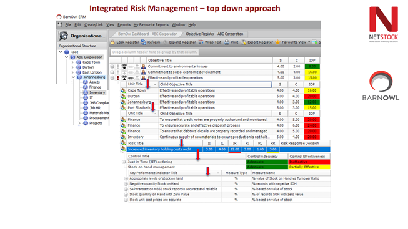Expand the Just in Time ordering control row

point(124,162)
